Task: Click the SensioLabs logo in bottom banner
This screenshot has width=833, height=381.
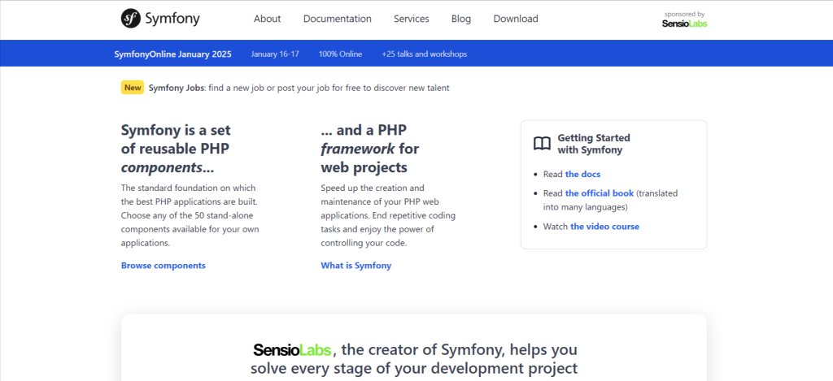Action: 291,351
